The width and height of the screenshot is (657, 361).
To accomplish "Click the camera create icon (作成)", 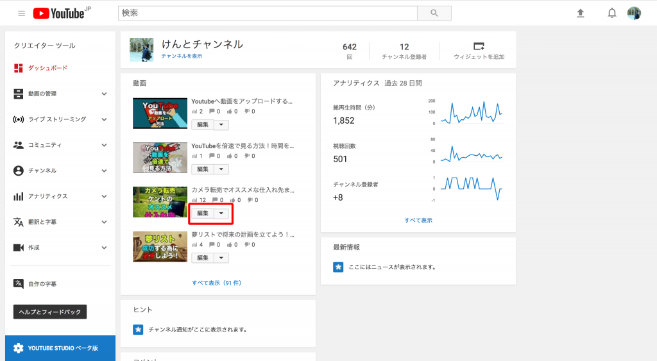I will [x=19, y=248].
